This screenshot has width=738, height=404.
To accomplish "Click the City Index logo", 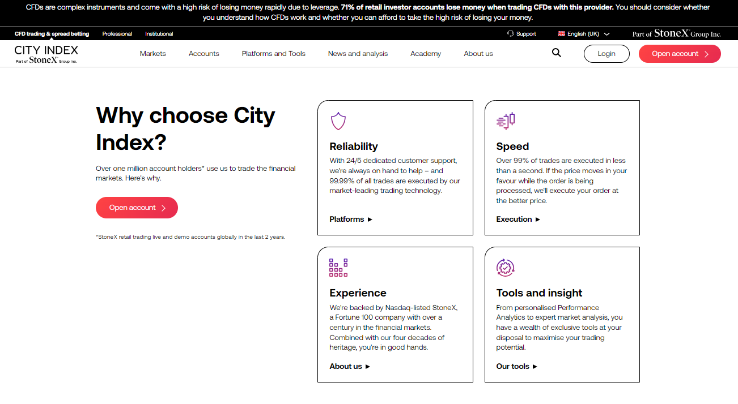I will 45,53.
